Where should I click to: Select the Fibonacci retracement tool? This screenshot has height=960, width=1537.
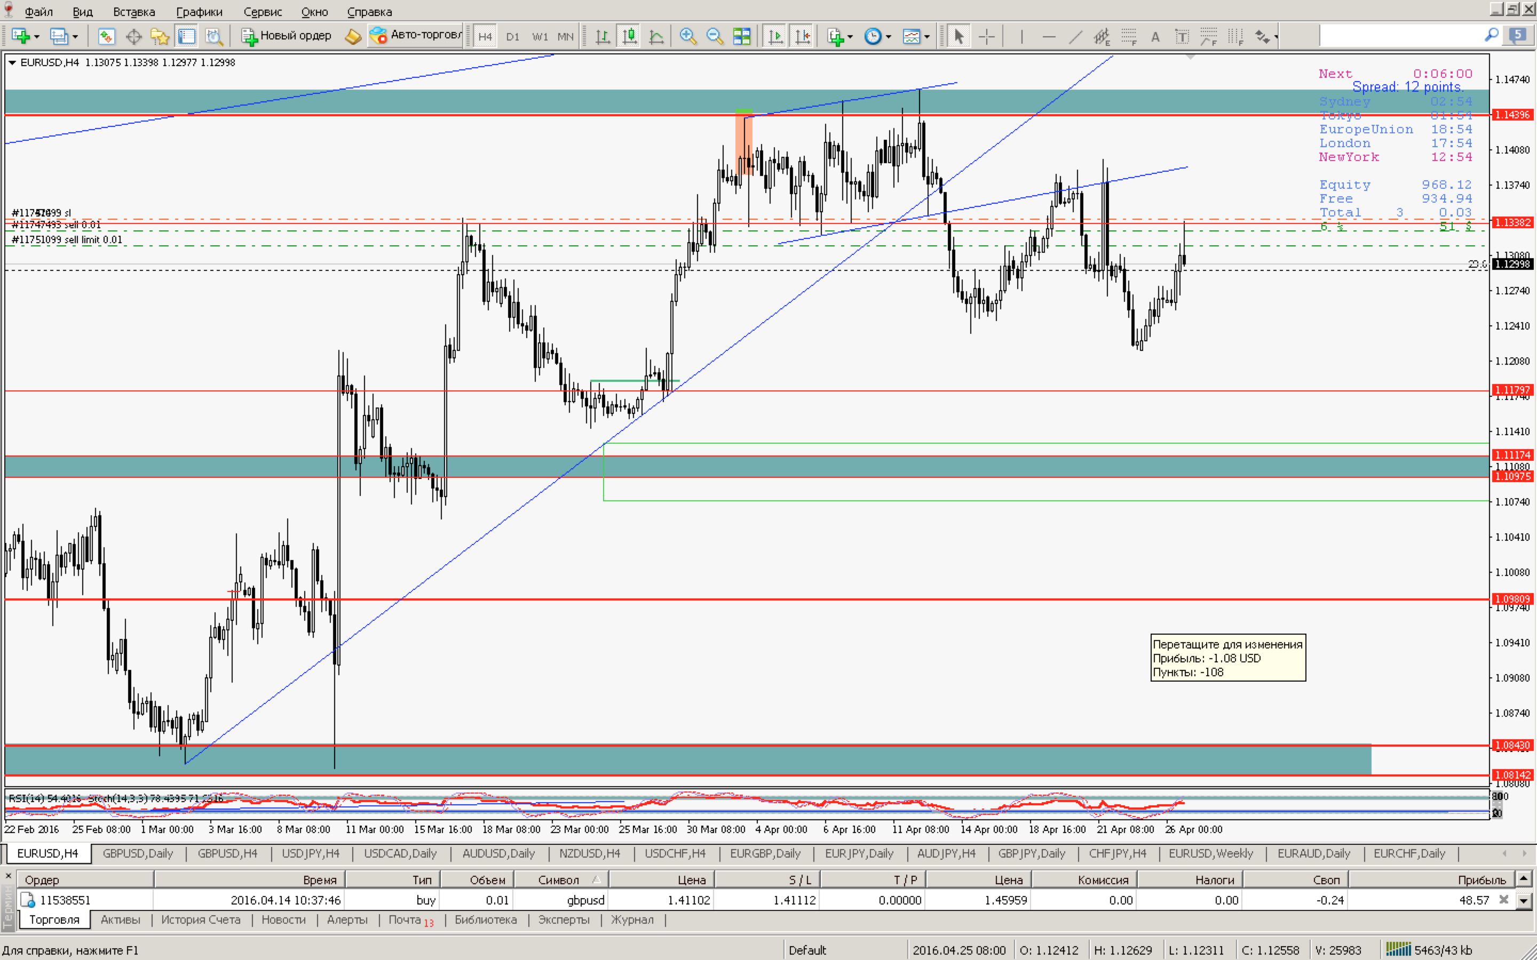(x=1129, y=36)
